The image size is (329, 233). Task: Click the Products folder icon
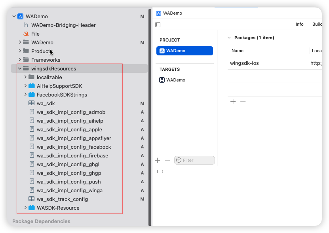tap(26, 51)
